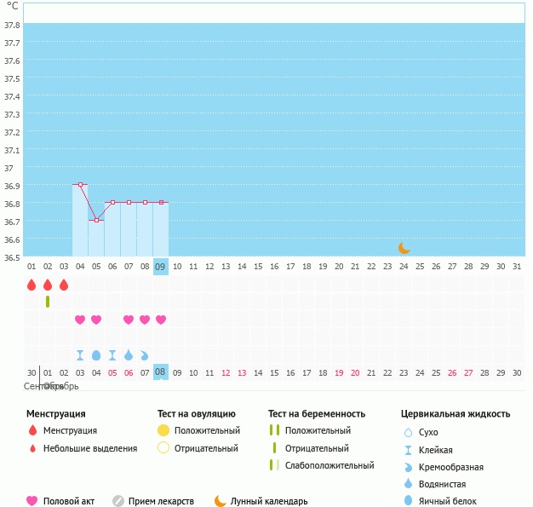Select the creamy fluid icon on cycle day 08
This screenshot has height=507, width=533.
pyautogui.click(x=145, y=354)
